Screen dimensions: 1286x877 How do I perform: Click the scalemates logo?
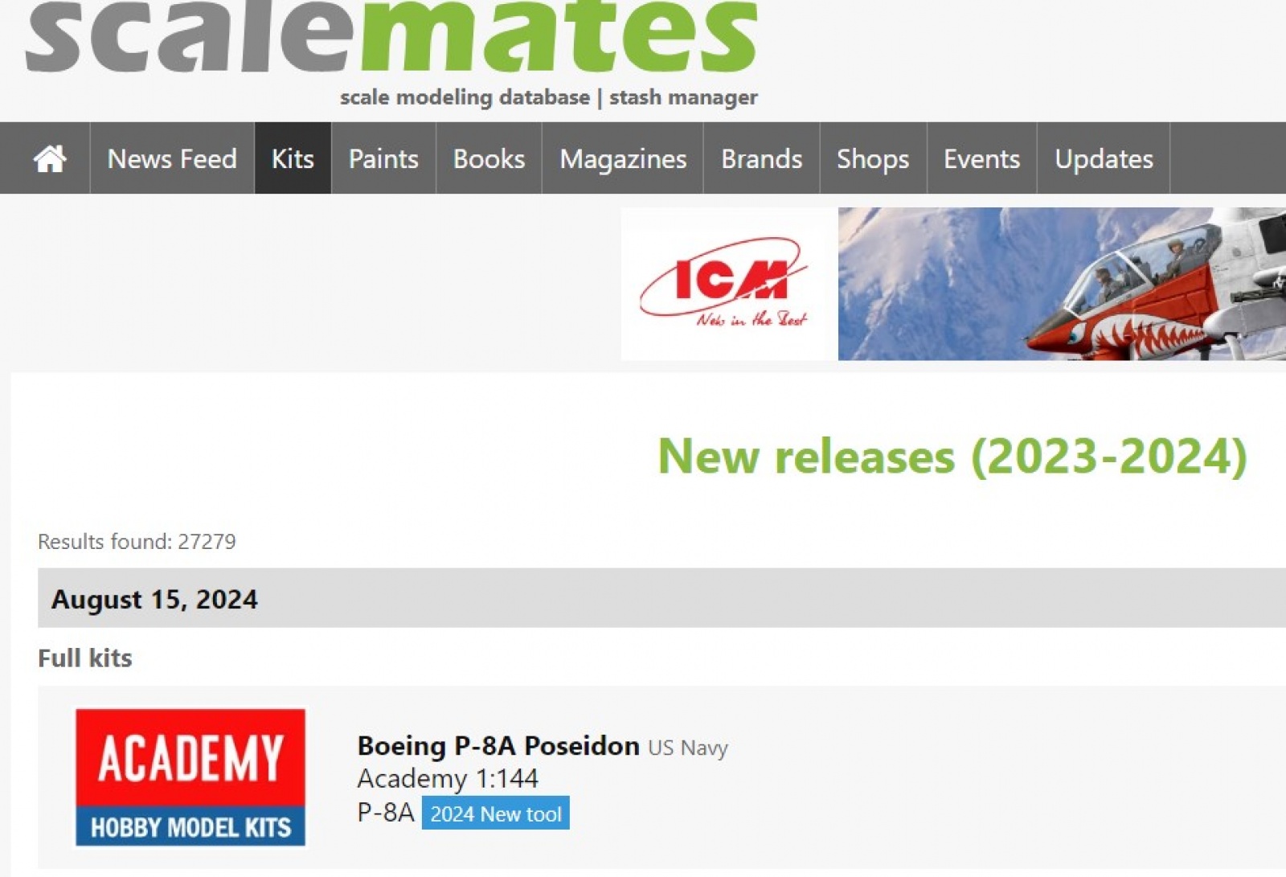tap(391, 36)
